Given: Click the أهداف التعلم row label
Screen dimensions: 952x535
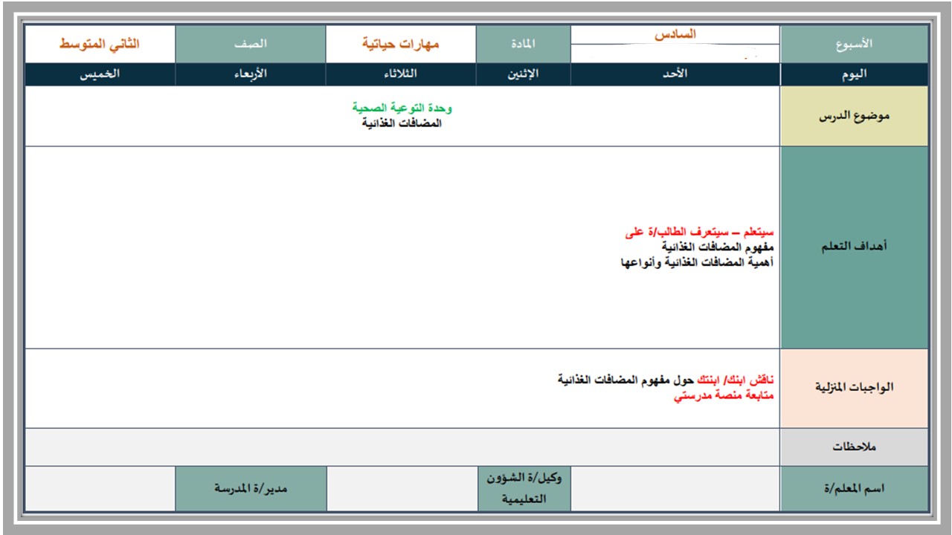Looking at the screenshot, I should (x=854, y=247).
